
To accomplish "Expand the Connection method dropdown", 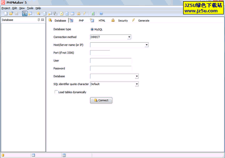I will click(x=129, y=37).
